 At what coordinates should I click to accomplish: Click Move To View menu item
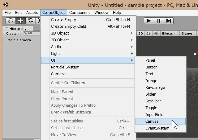pyautogui.click(x=88, y=135)
